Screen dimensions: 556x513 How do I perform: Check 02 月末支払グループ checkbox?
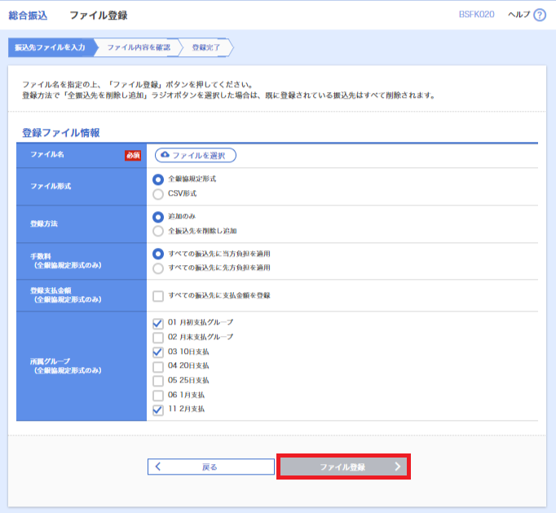click(x=158, y=338)
